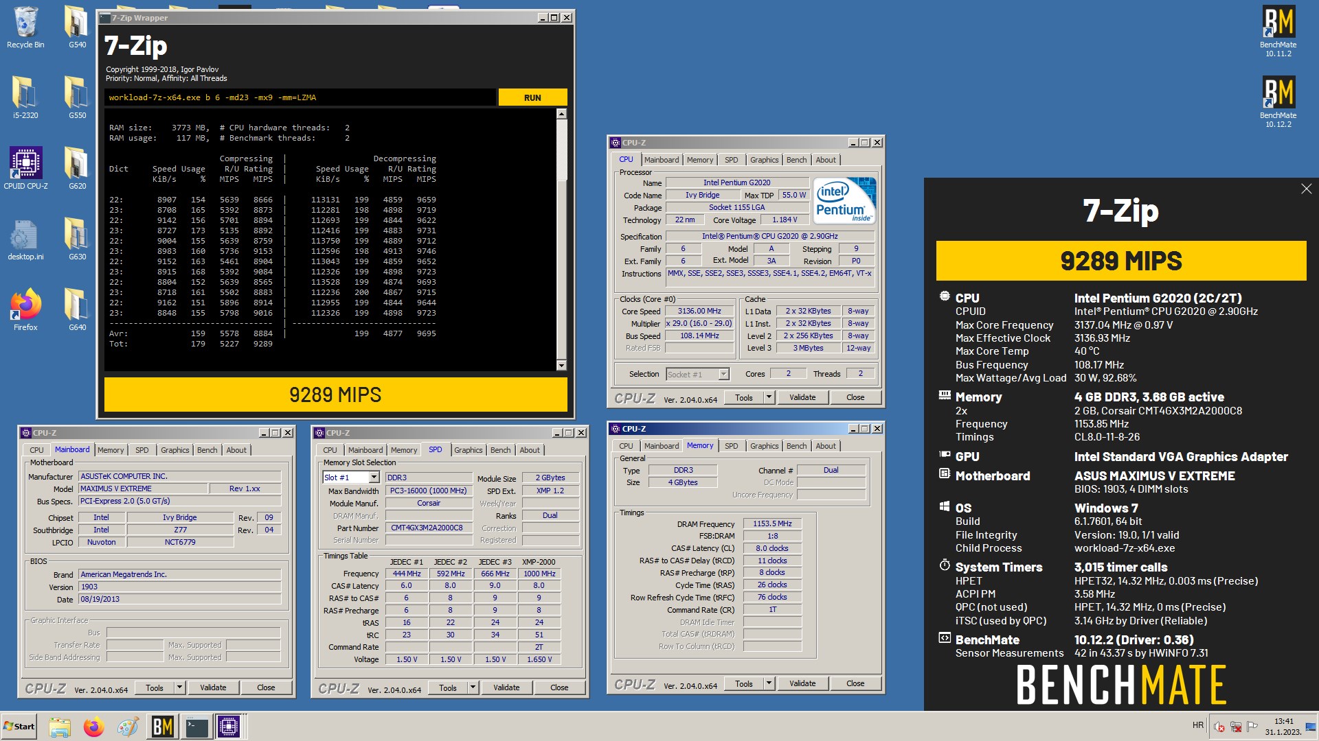
Task: Switch to Bench tab in CPU window
Action: coord(796,160)
